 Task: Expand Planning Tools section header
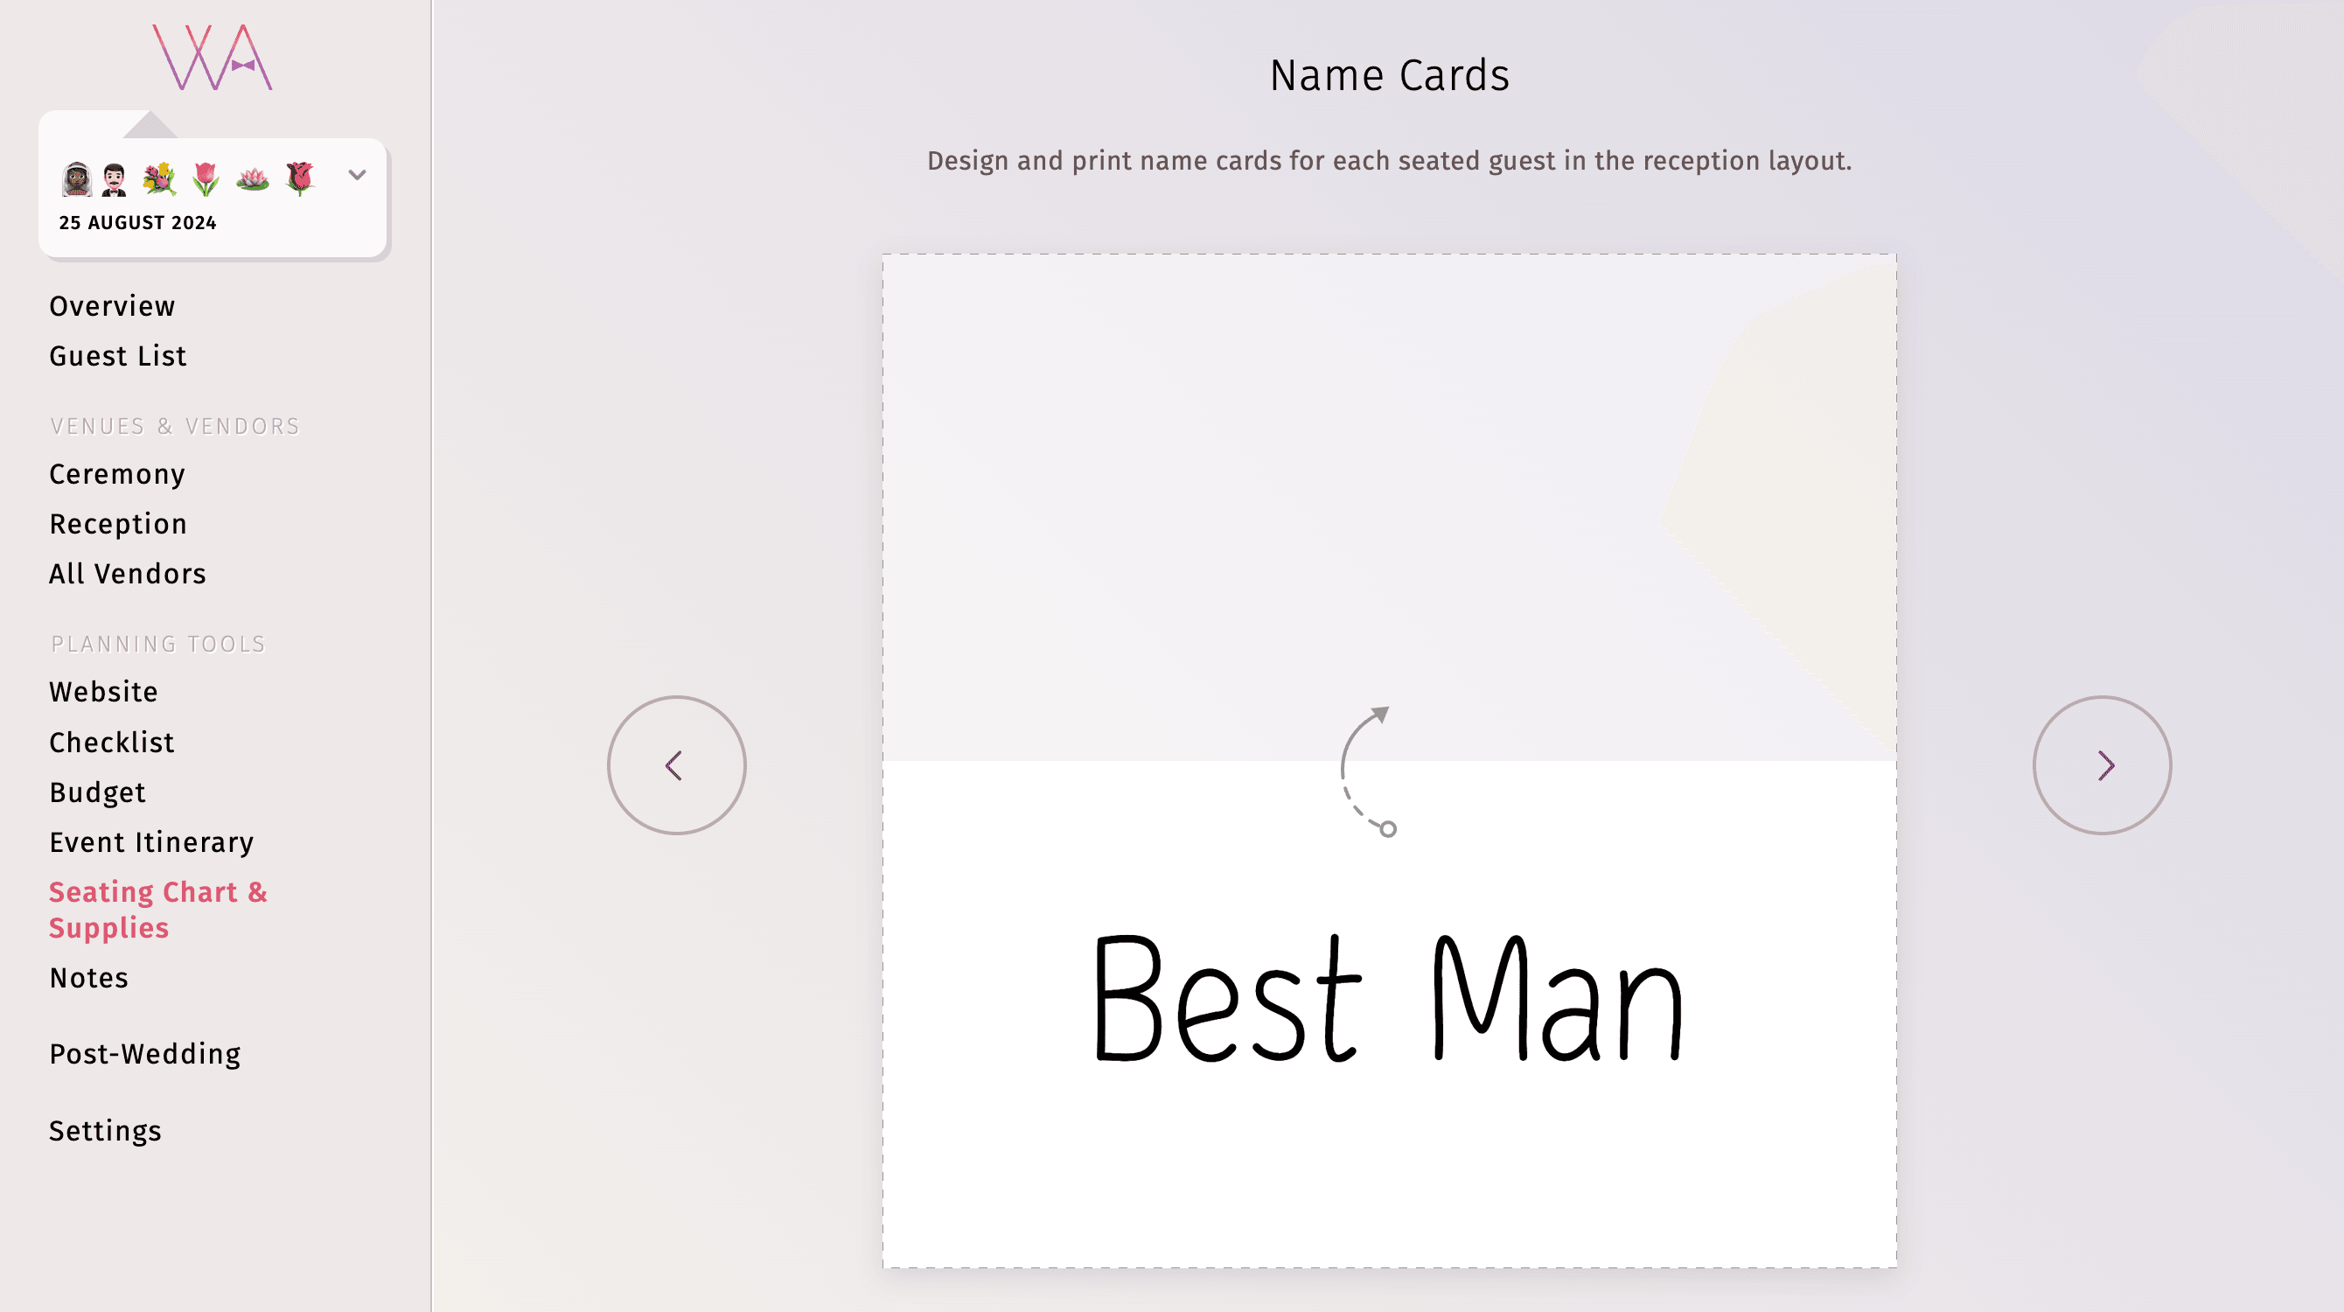[157, 642]
